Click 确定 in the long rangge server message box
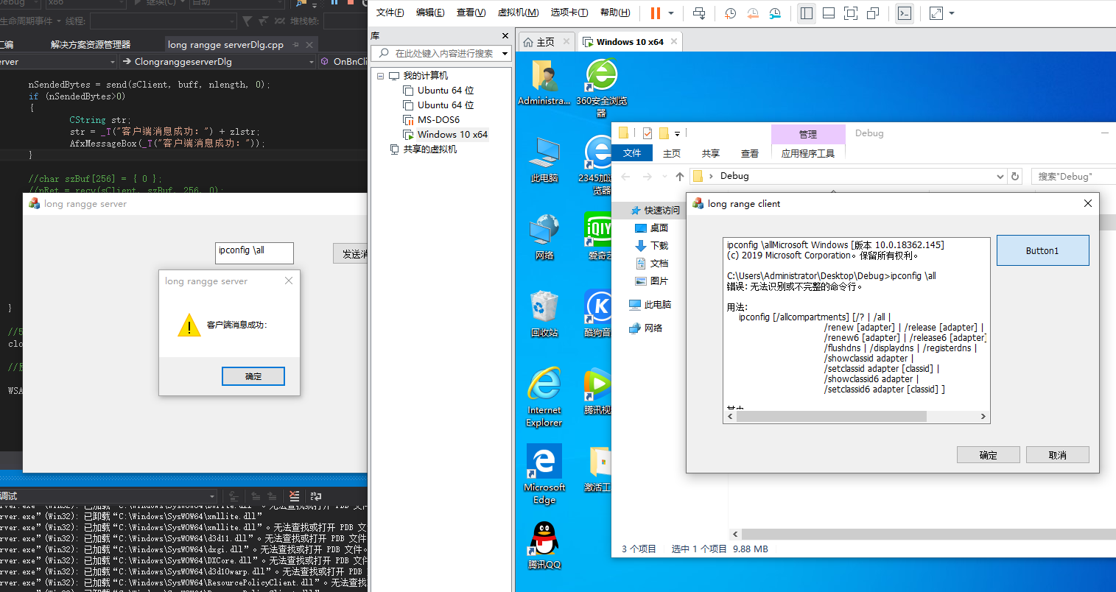The width and height of the screenshot is (1116, 592). [253, 376]
